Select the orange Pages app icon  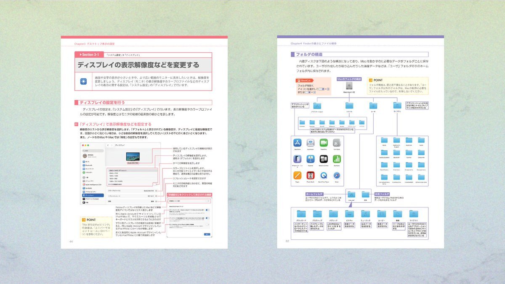[298, 175]
